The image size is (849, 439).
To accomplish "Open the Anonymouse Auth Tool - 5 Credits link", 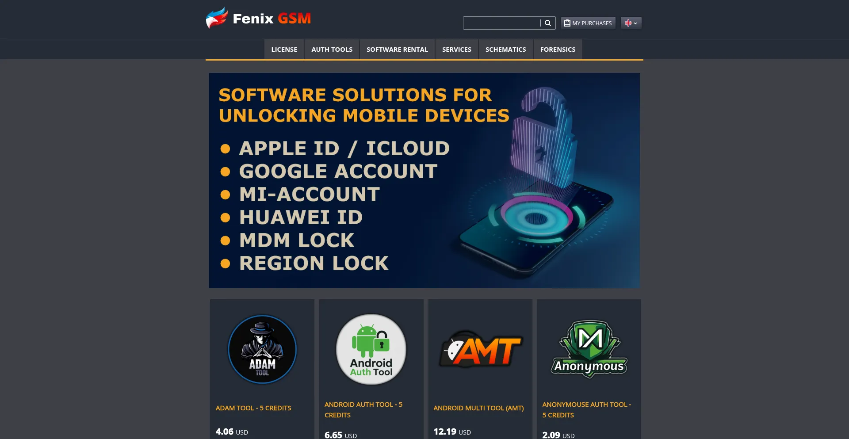I will tap(587, 410).
